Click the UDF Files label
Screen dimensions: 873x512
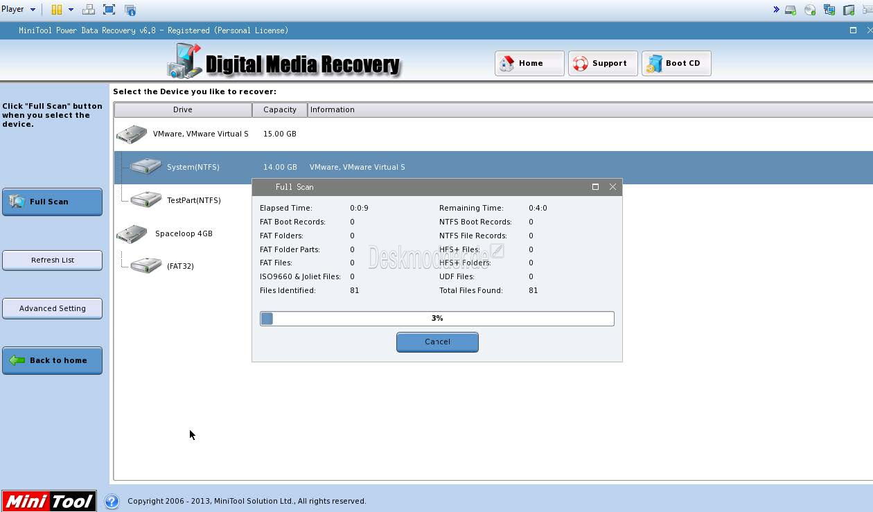pyautogui.click(x=457, y=276)
